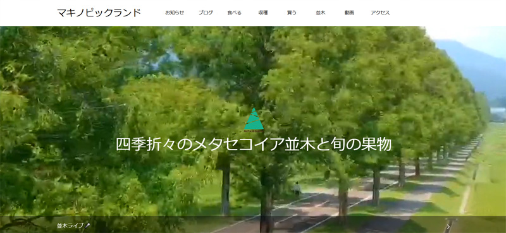Click the small METASEQUOIA caption under the triangle logo
Image resolution: width=506 pixels, height=233 pixels.
[x=254, y=131]
